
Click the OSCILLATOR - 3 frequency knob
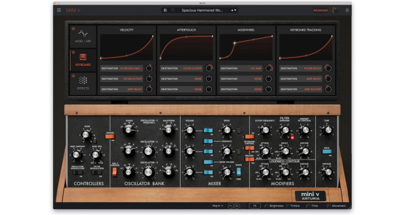(148, 172)
